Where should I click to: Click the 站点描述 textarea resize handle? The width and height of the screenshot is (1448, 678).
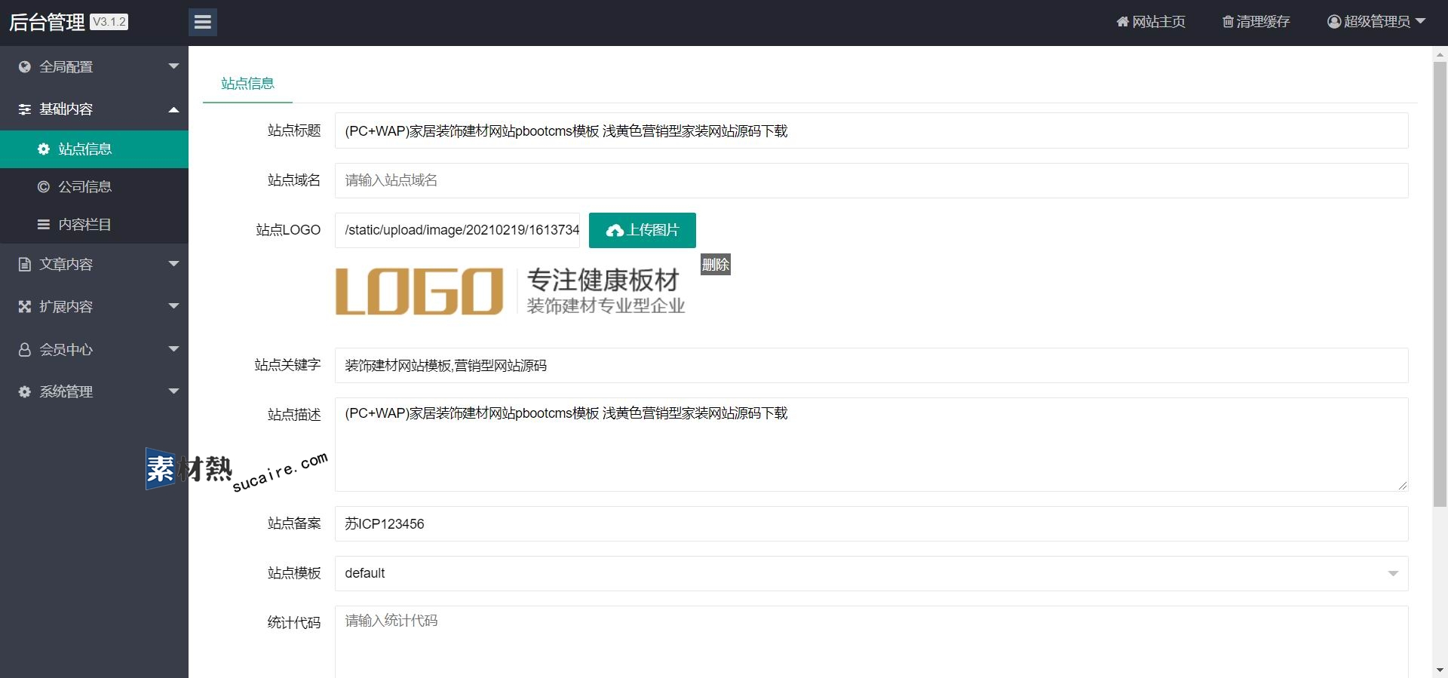pyautogui.click(x=1402, y=486)
